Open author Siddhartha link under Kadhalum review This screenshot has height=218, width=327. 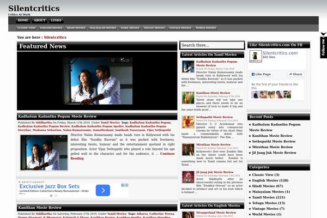coord(44,123)
